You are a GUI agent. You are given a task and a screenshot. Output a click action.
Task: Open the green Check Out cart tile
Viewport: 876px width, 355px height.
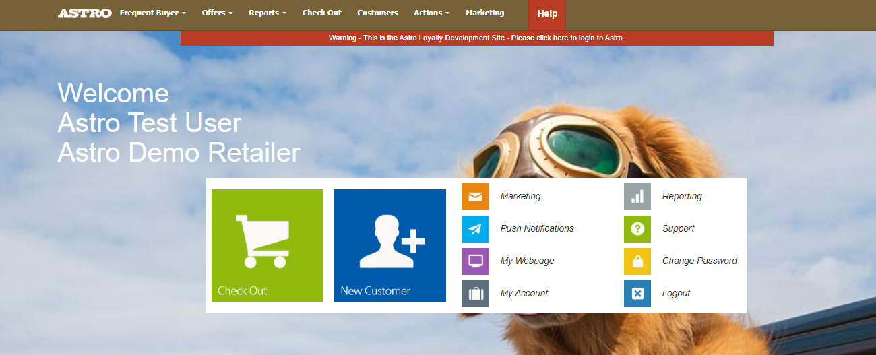(x=268, y=245)
